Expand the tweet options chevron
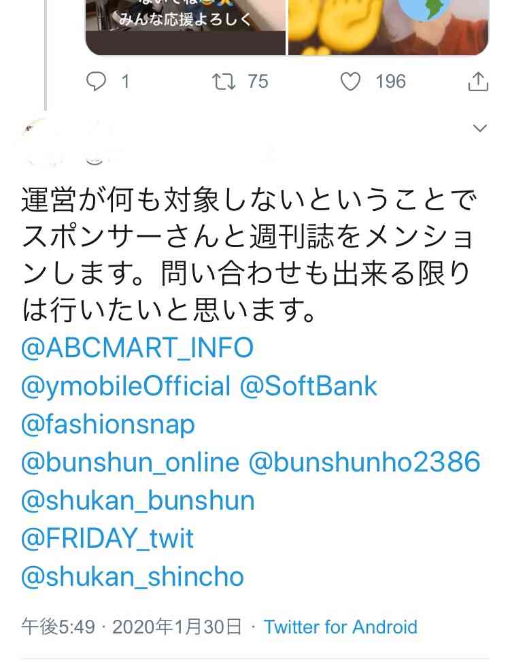 click(x=480, y=129)
